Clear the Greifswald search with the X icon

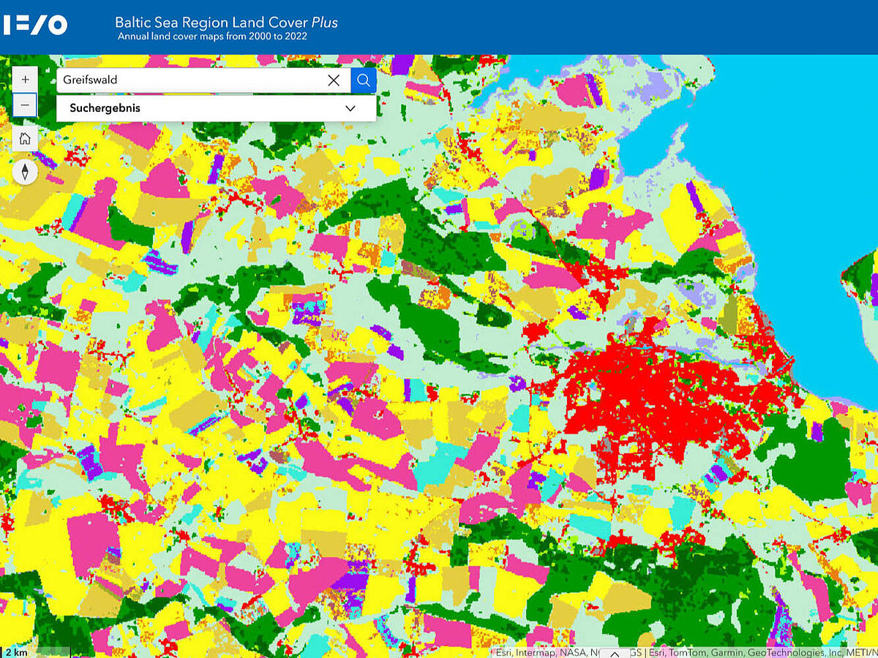tap(334, 80)
